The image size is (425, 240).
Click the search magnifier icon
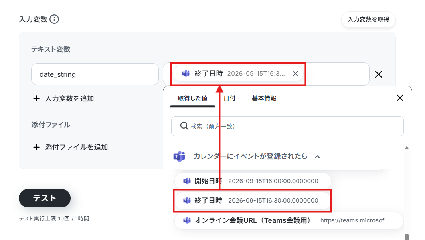click(184, 126)
